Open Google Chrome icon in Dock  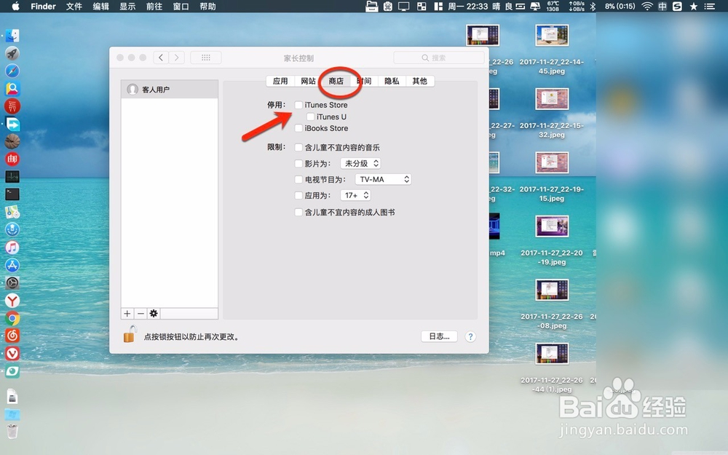click(x=12, y=318)
